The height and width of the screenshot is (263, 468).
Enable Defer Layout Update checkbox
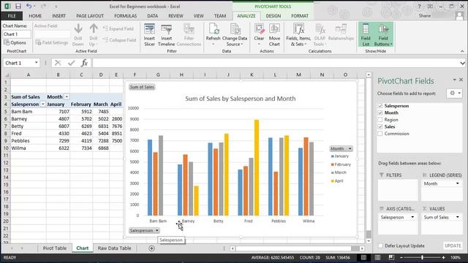click(x=380, y=245)
